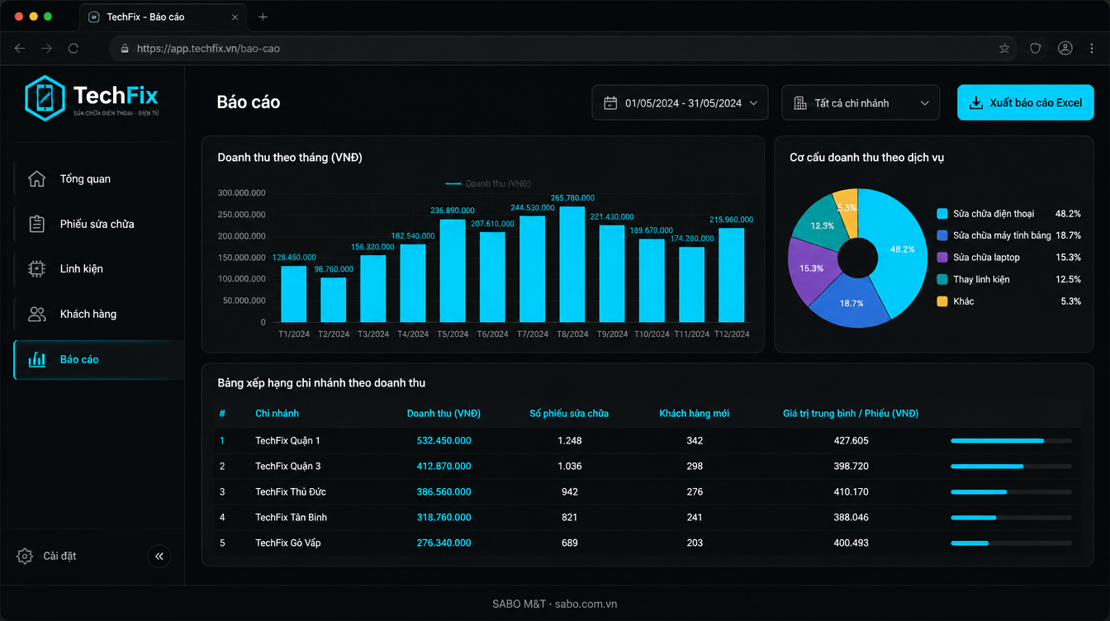Toggle Thay linh kiện legend entry
Screen dimensions: 1110x621
973,279
